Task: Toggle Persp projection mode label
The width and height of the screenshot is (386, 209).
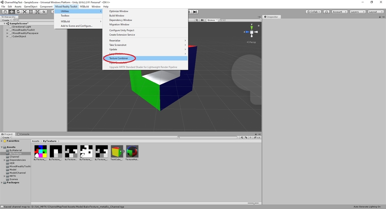Action: (x=253, y=42)
